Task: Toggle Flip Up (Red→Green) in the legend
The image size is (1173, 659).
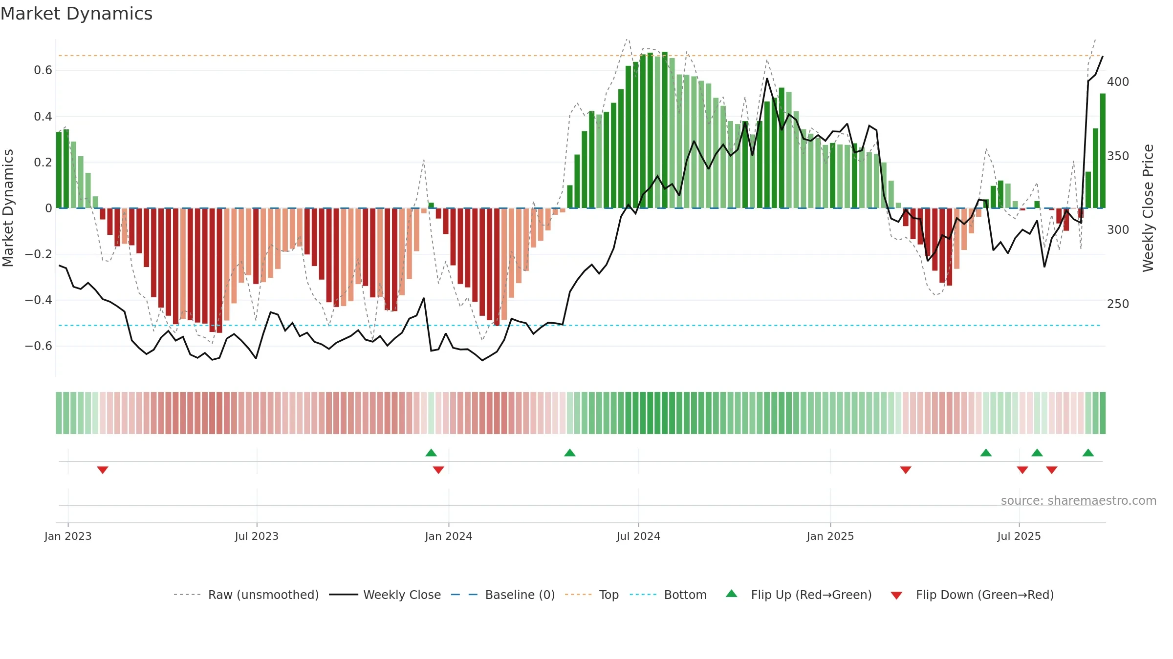Action: click(x=799, y=595)
